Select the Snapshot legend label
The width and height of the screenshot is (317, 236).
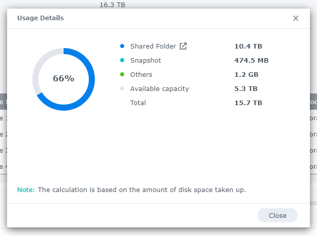click(145, 60)
